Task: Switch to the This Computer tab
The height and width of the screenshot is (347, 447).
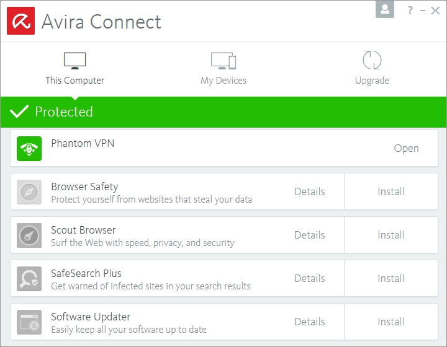Action: click(x=74, y=68)
